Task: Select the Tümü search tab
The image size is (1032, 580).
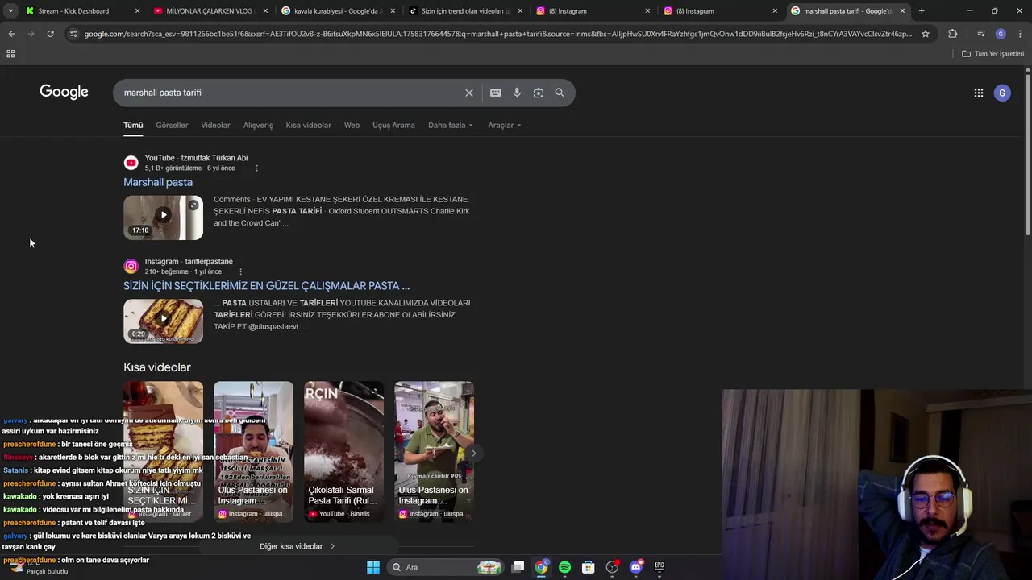Action: tap(133, 126)
